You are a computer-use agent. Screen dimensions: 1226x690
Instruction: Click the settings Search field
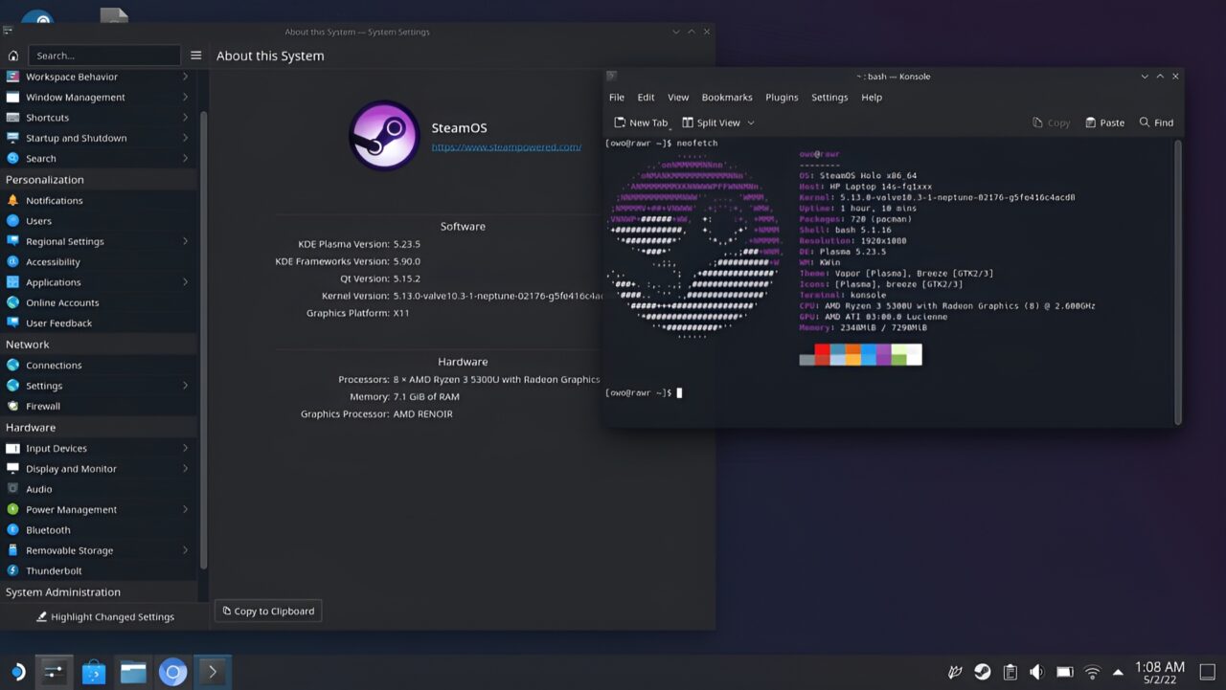coord(104,56)
